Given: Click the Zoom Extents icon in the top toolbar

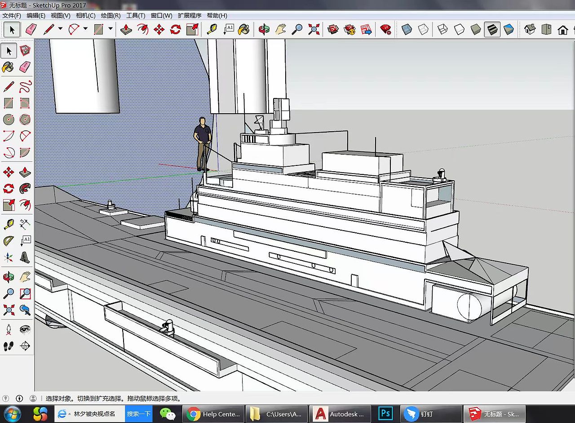Looking at the screenshot, I should pos(314,30).
